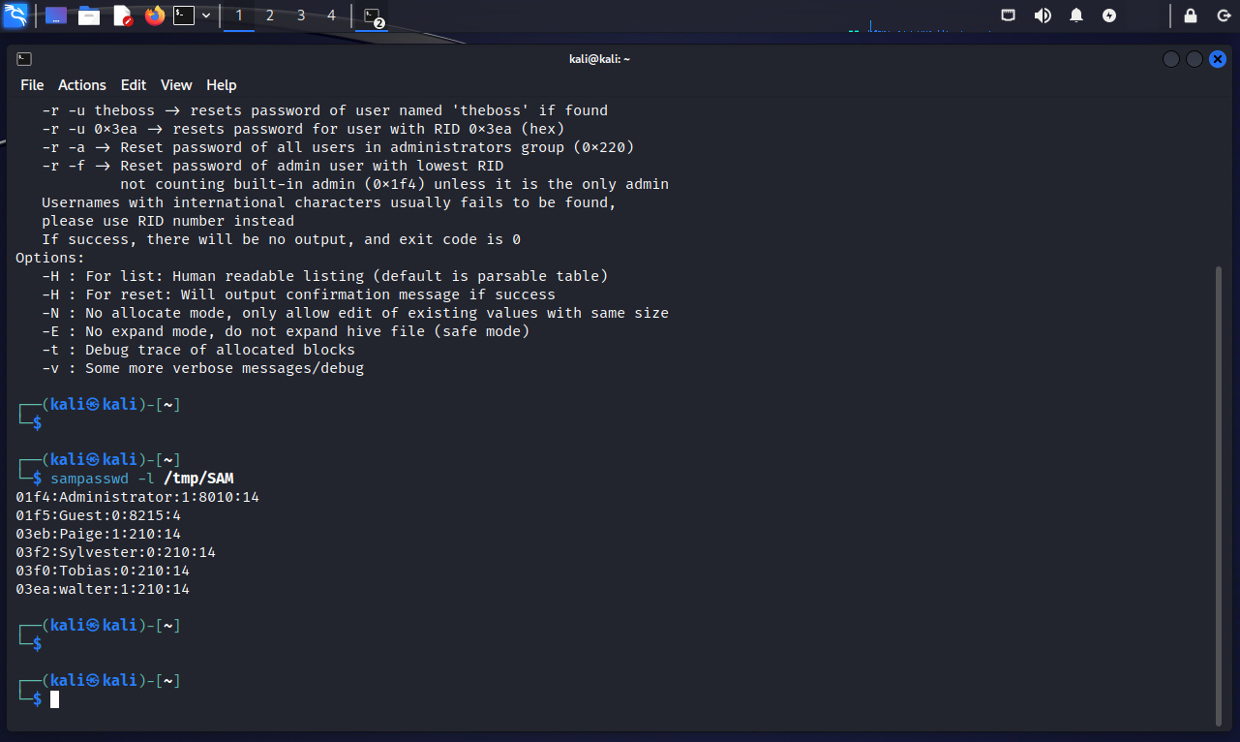Open the notifications bell

(x=1076, y=15)
